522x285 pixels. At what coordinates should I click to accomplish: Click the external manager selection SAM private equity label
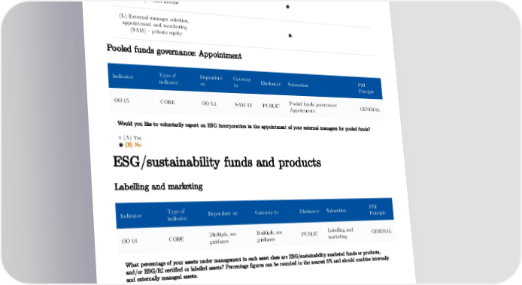(x=154, y=24)
